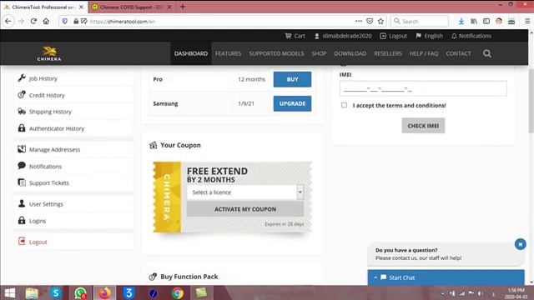Click the browser back button
Viewport: 534px width, 300px height.
(x=8, y=21)
